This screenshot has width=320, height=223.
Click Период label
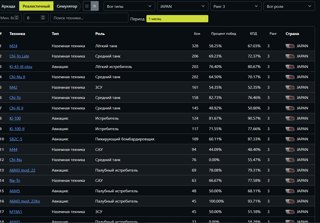[137, 19]
